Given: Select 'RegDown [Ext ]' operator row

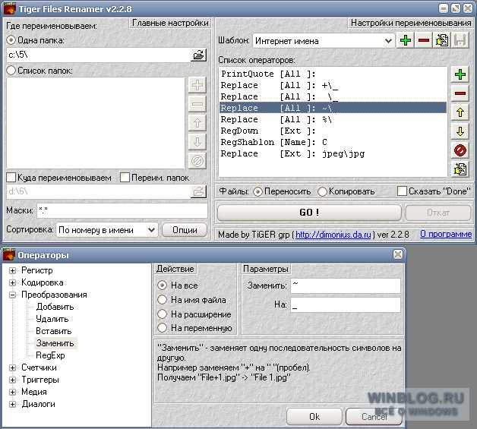Looking at the screenshot, I should point(333,131).
